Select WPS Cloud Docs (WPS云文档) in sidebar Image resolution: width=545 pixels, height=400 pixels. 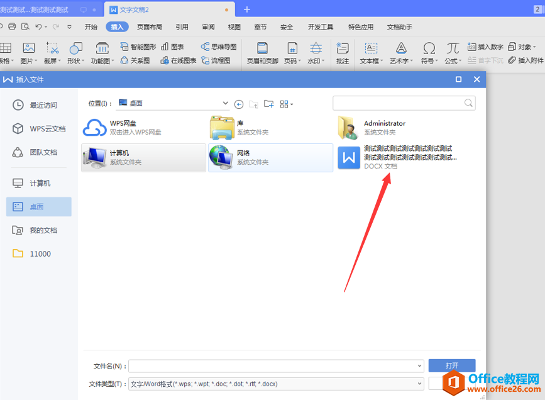tap(39, 129)
